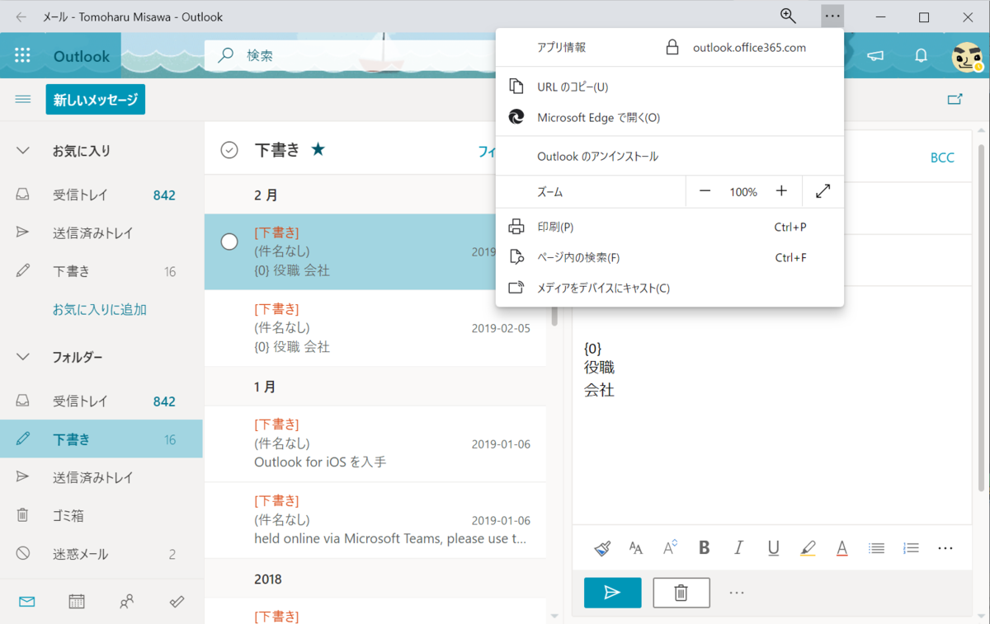This screenshot has width=990, height=624.
Task: Open 下書き under お気に入り
Action: (101, 271)
